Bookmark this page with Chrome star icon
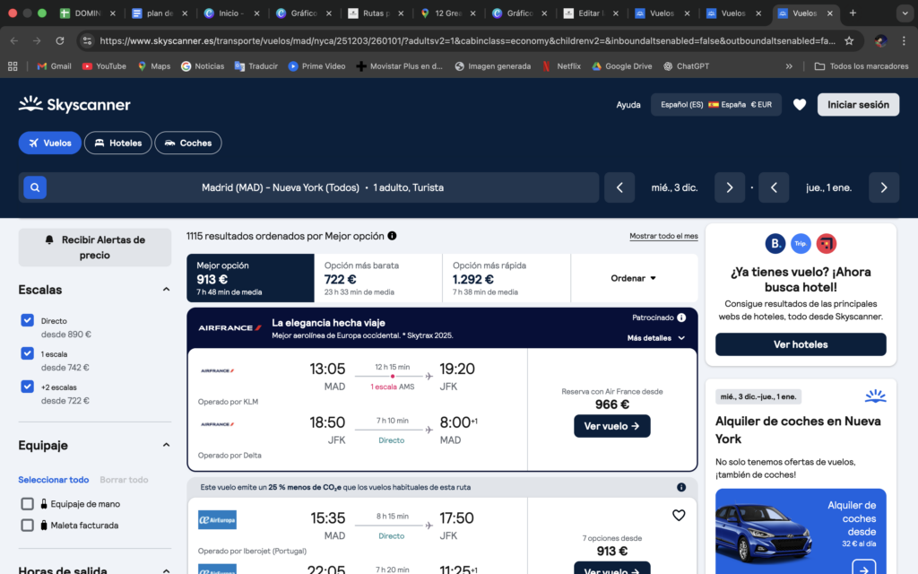This screenshot has width=918, height=574. (x=848, y=40)
